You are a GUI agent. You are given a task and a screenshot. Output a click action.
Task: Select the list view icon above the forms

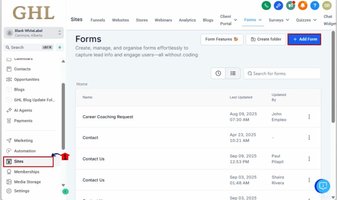tap(233, 73)
